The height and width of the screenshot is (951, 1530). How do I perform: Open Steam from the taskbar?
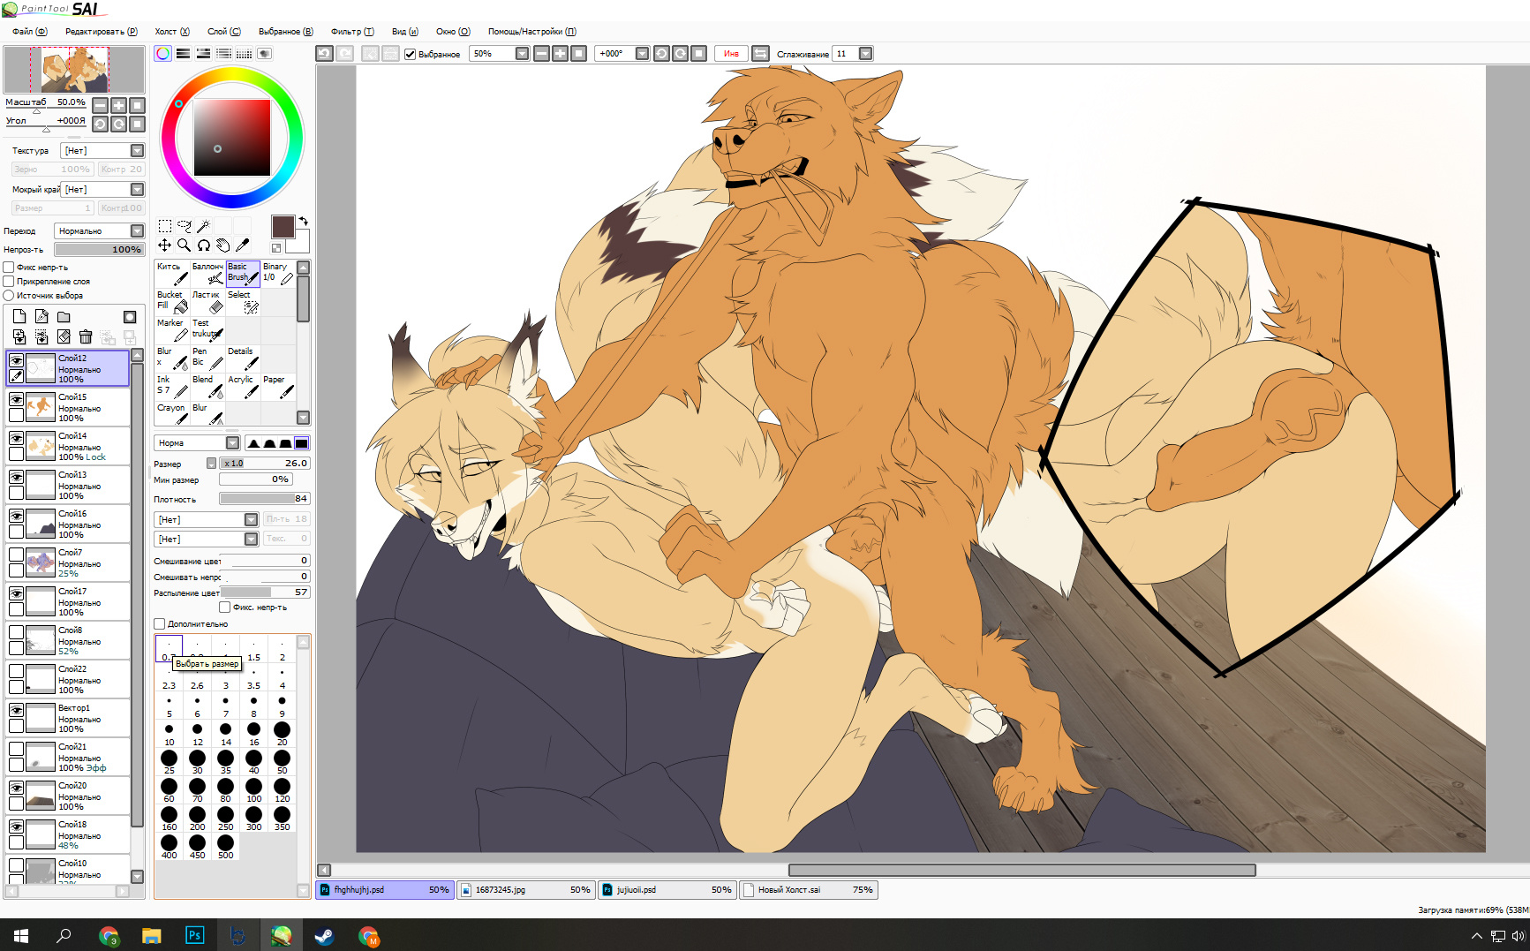[324, 935]
